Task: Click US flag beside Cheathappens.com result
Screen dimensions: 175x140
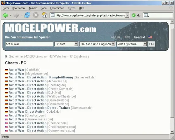Action: coord(6,127)
